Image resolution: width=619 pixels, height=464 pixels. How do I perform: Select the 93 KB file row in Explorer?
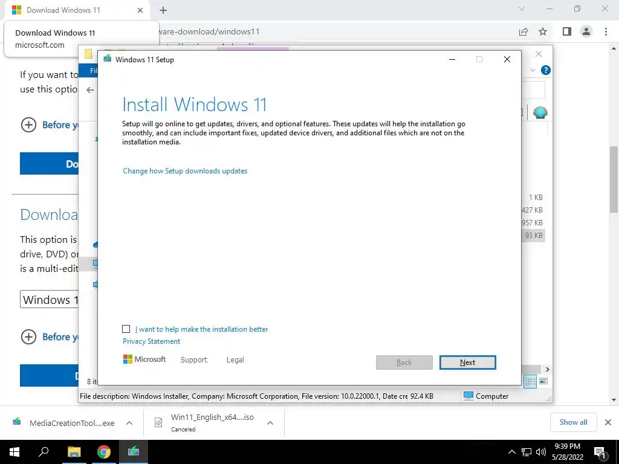533,236
